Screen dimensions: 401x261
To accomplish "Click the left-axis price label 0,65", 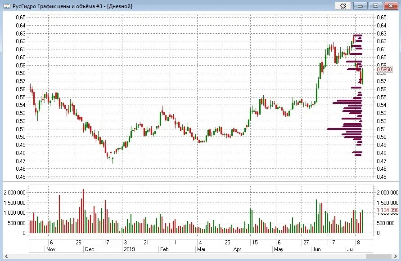I will pyautogui.click(x=21, y=18).
